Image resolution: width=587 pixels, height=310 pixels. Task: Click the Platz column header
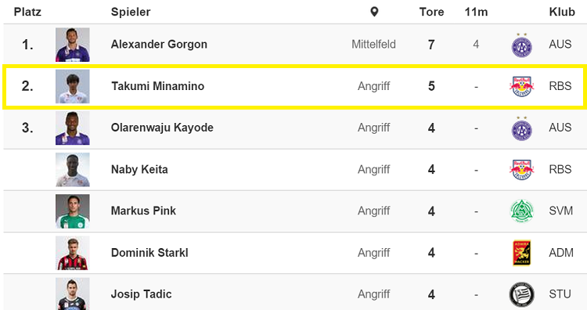[27, 12]
